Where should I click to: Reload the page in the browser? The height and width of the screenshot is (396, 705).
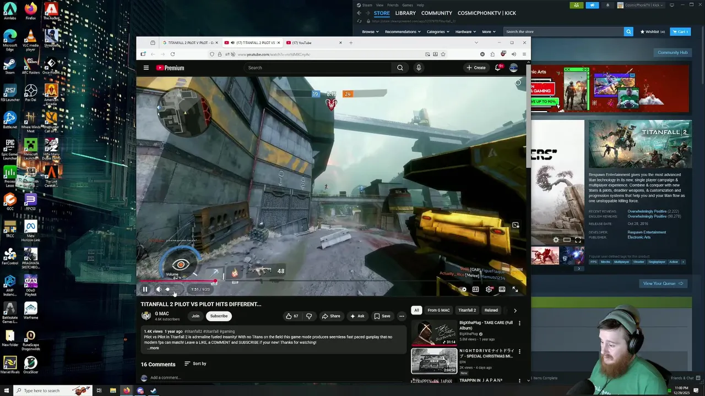[172, 54]
